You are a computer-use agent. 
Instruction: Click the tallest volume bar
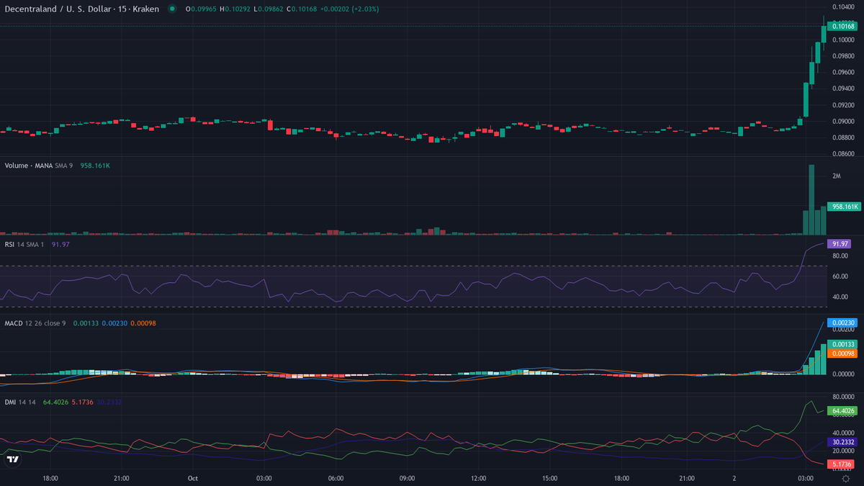tap(811, 199)
